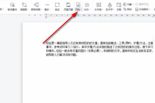Open the 页码 dropdown arrow
155x103 pixels.
81,10
